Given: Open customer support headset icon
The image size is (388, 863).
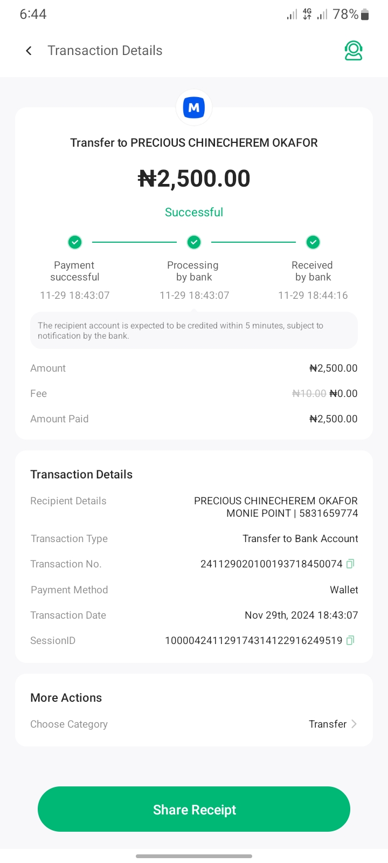Looking at the screenshot, I should [x=354, y=51].
